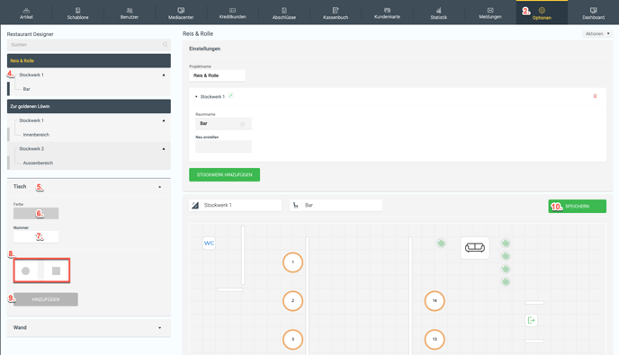Select the Bar room in tree

(x=26, y=89)
